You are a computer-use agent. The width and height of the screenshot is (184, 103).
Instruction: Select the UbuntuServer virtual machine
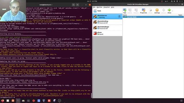107,17
